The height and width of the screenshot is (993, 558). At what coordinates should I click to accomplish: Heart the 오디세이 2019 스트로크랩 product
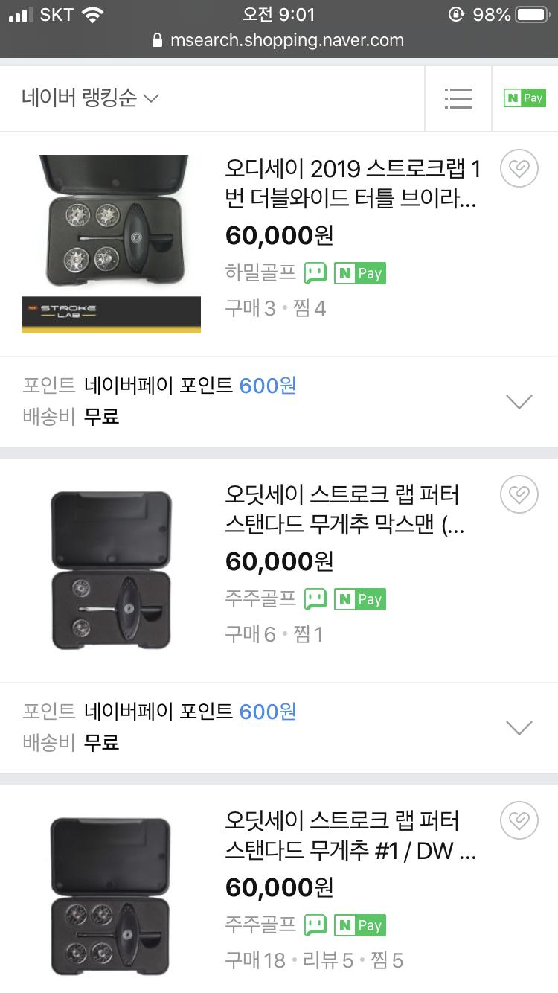click(519, 170)
